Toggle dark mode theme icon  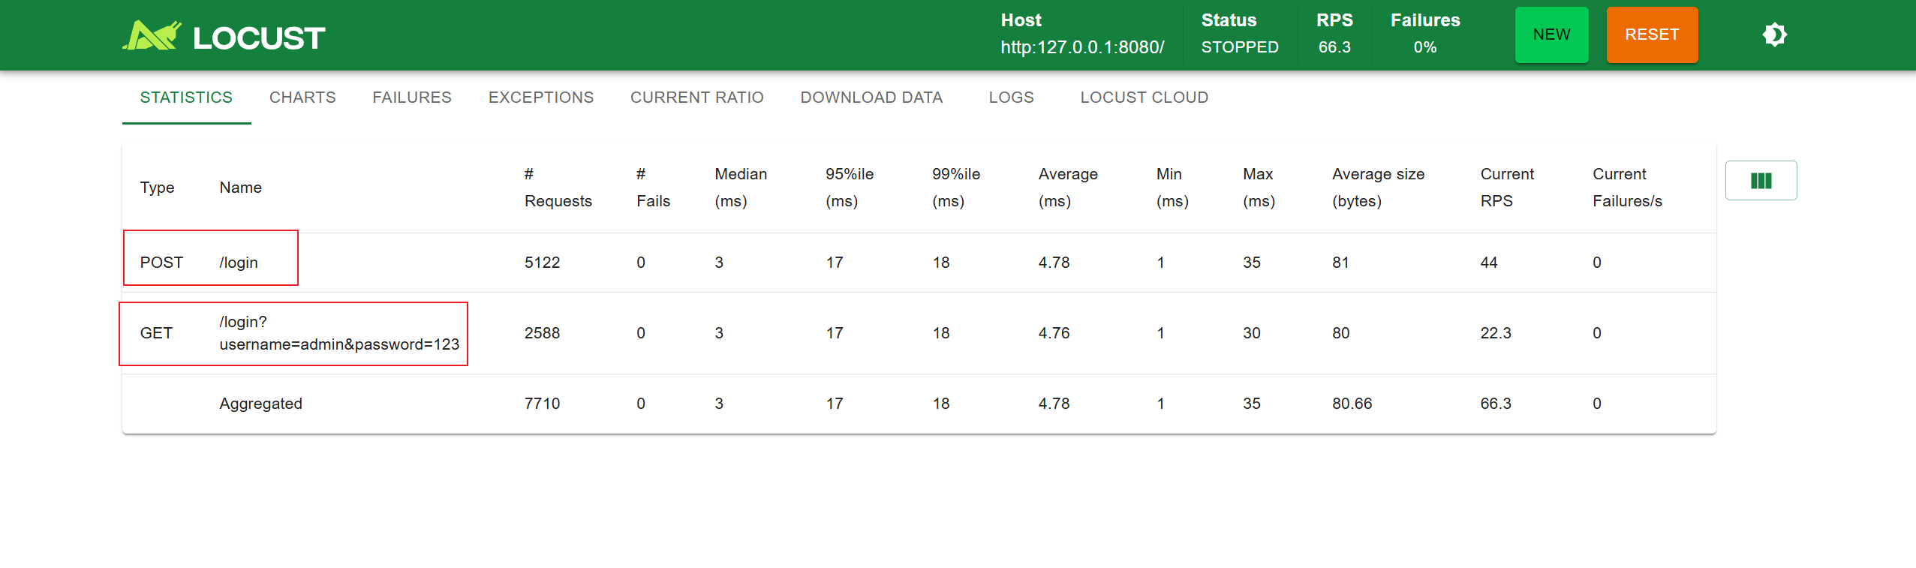pyautogui.click(x=1774, y=35)
